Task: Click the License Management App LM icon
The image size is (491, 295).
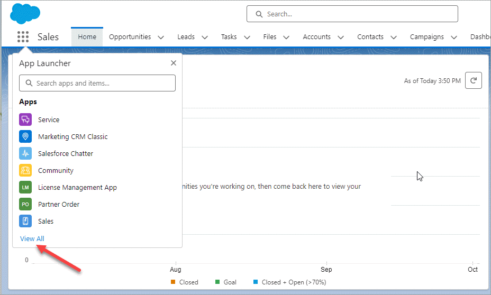Action: pyautogui.click(x=25, y=187)
